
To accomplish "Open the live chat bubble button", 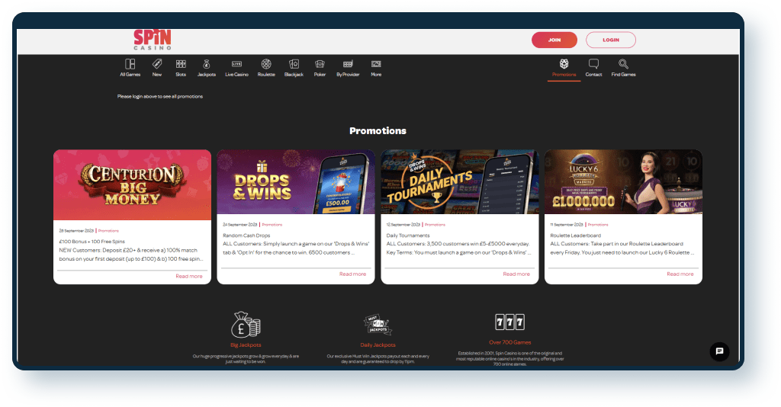I will pyautogui.click(x=719, y=351).
